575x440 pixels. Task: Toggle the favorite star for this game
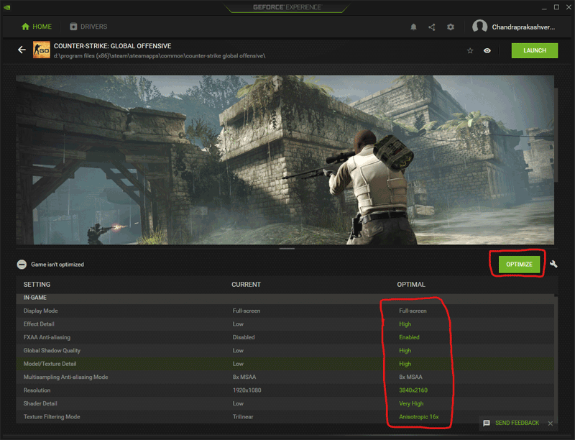pos(470,50)
